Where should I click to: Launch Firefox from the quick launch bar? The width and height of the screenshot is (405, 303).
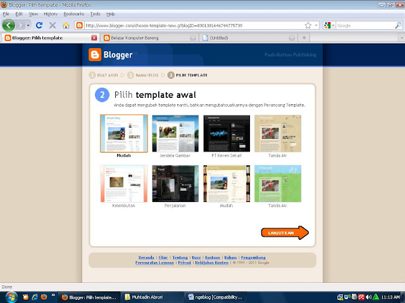pos(44,297)
